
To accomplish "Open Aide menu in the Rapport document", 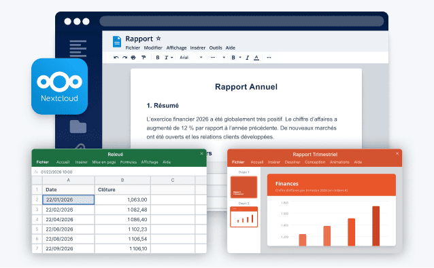I will coord(231,47).
